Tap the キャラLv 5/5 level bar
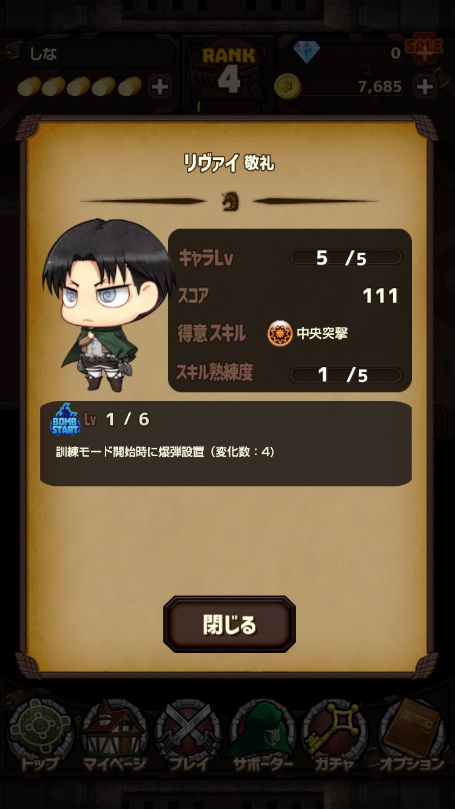The width and height of the screenshot is (455, 809). pos(346,258)
